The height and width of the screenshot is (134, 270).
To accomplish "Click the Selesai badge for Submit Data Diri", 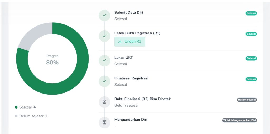I will coord(251,13).
